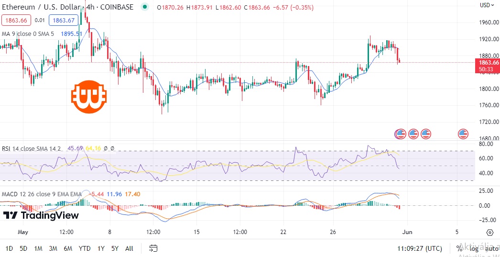The width and height of the screenshot is (500, 257).
Task: Select the 5Y date range
Action: (115, 248)
